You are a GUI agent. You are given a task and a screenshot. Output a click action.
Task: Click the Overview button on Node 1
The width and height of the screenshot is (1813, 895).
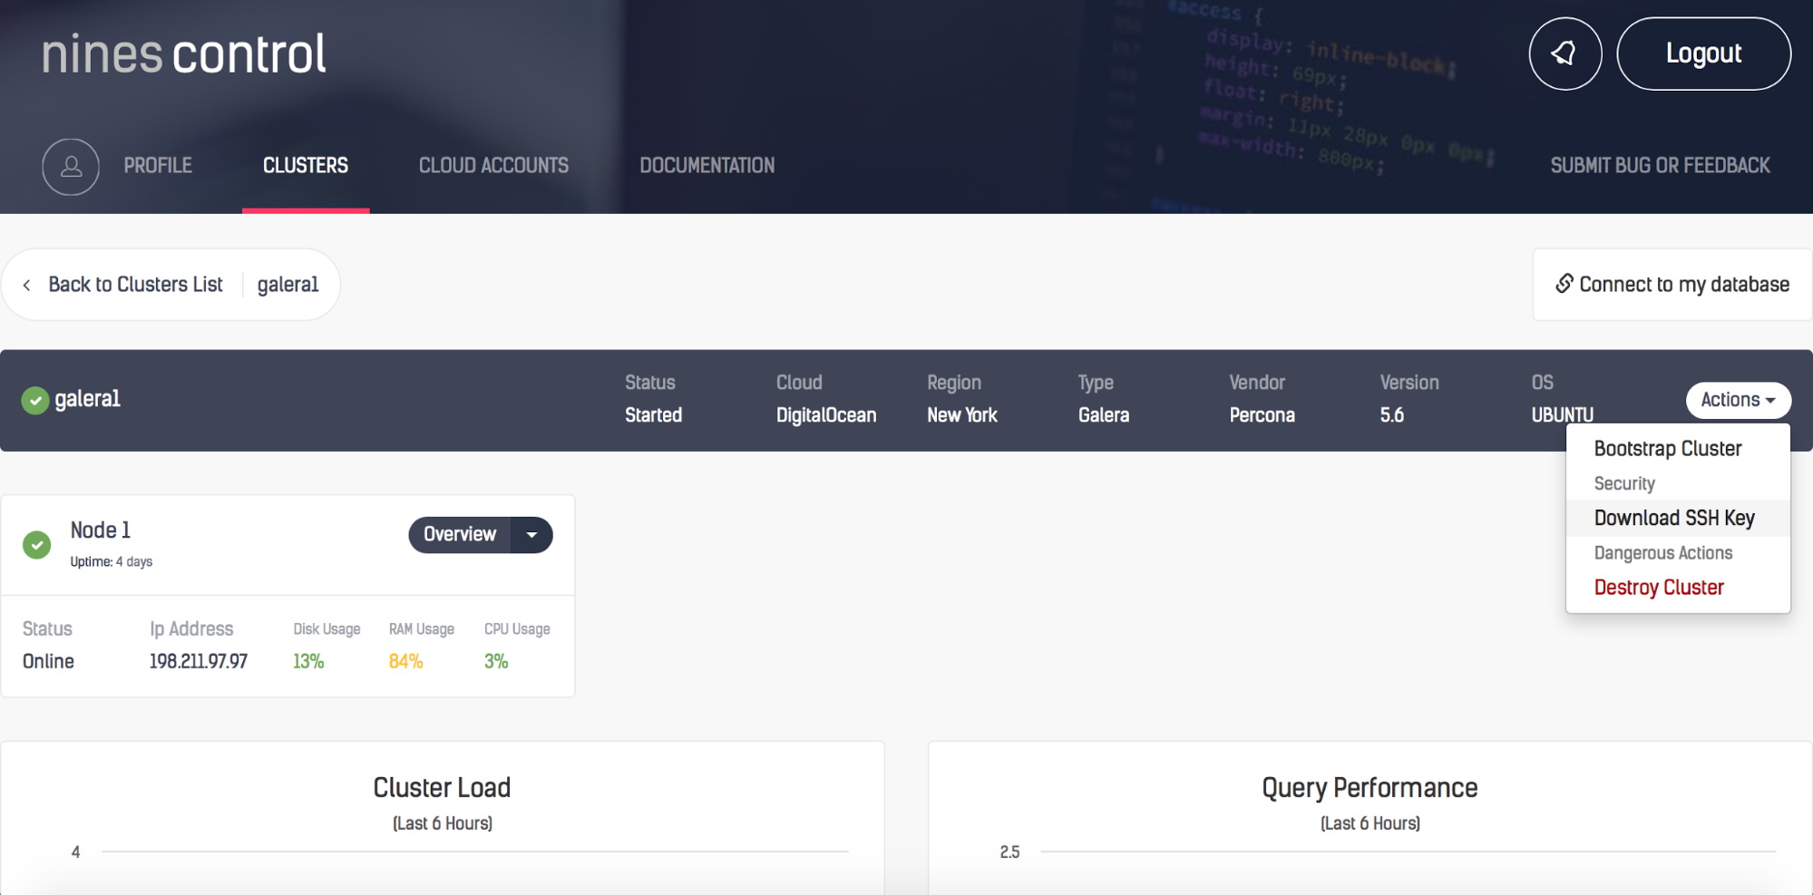pyautogui.click(x=460, y=535)
